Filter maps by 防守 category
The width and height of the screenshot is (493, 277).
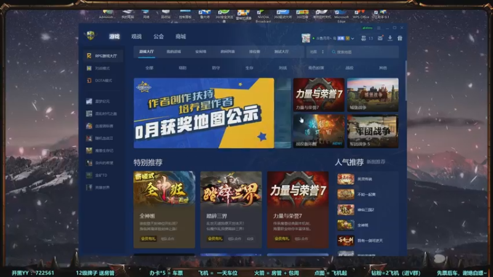[x=216, y=68]
